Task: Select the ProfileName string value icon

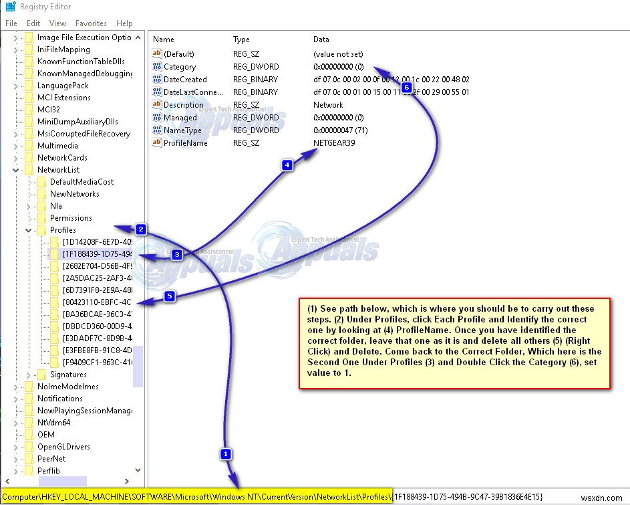Action: click(x=156, y=143)
